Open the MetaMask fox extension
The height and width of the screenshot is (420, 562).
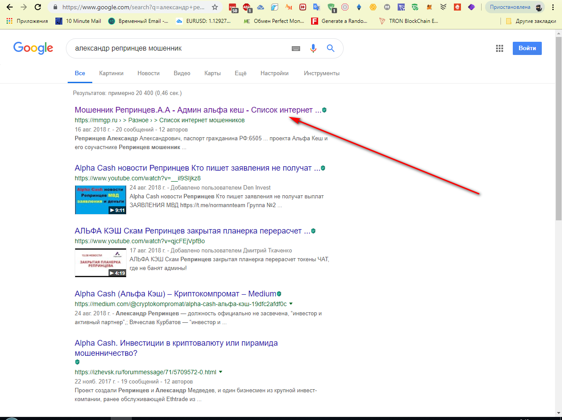pyautogui.click(x=429, y=7)
